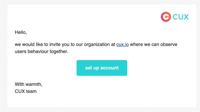Click the letter X in the CUX wordmark
The height and width of the screenshot is (112, 200).
point(186,17)
